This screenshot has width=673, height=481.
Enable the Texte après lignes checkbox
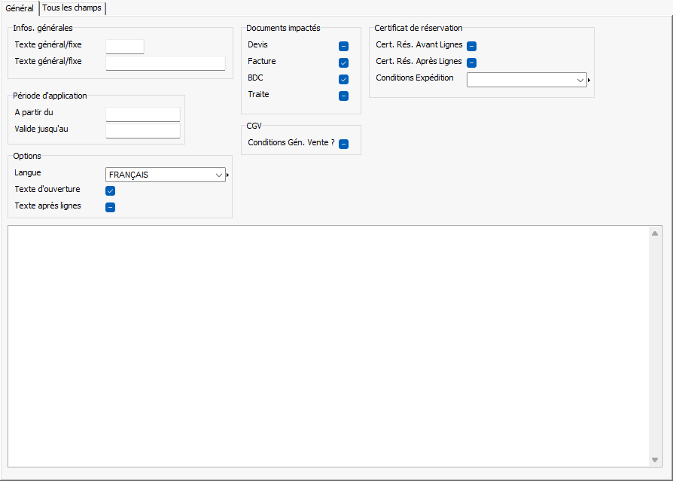pyautogui.click(x=110, y=207)
